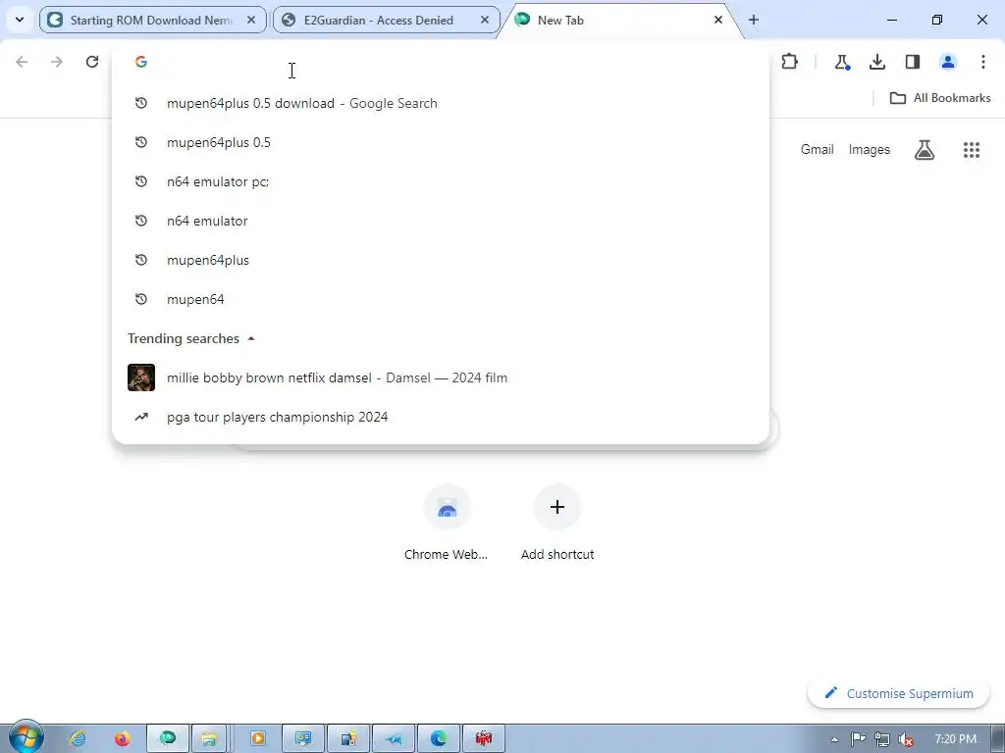The height and width of the screenshot is (753, 1005).
Task: Open Search Labs flask icon on page
Action: pos(925,150)
